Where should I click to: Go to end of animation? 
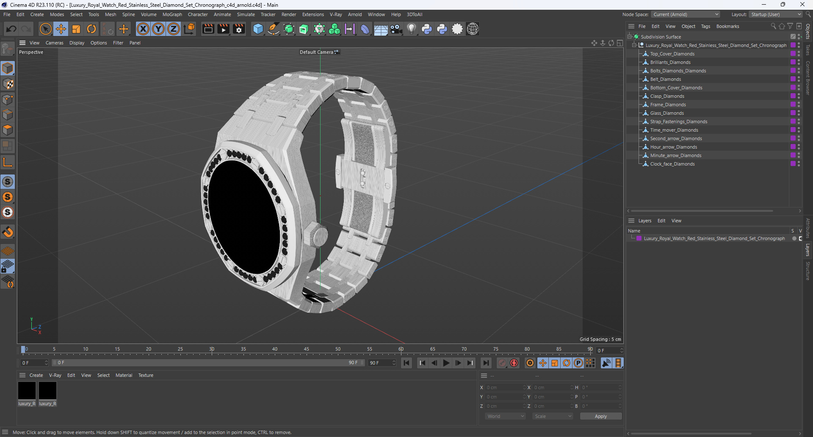coord(486,363)
